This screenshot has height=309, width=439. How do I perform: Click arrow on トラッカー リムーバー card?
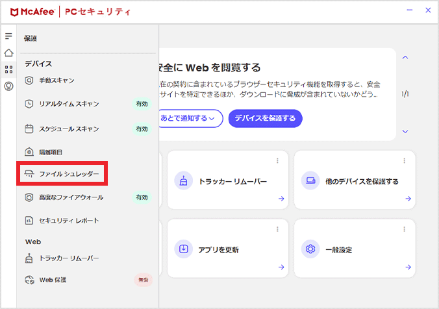click(x=281, y=199)
